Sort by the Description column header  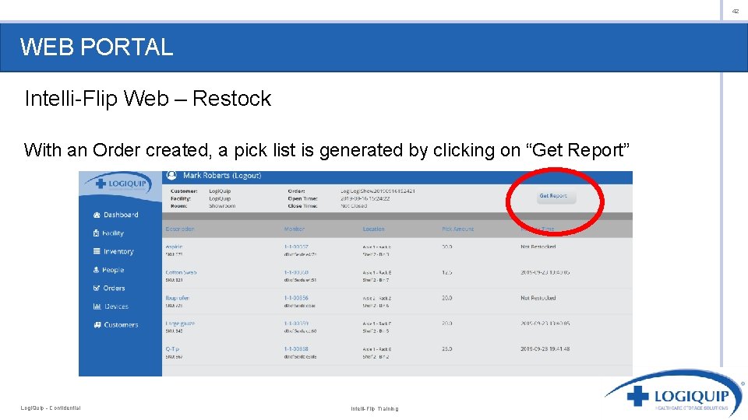[180, 229]
